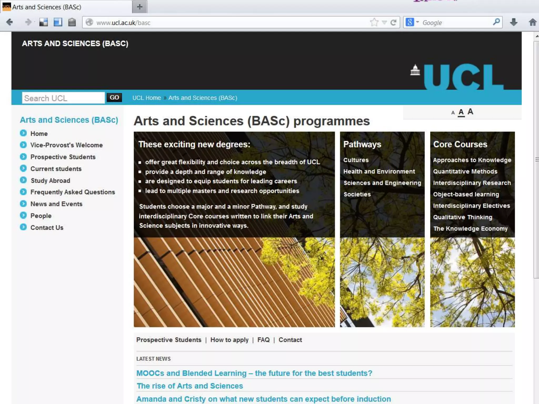The width and height of the screenshot is (539, 404).
Task: Click the browser forward arrow
Action: coord(28,22)
